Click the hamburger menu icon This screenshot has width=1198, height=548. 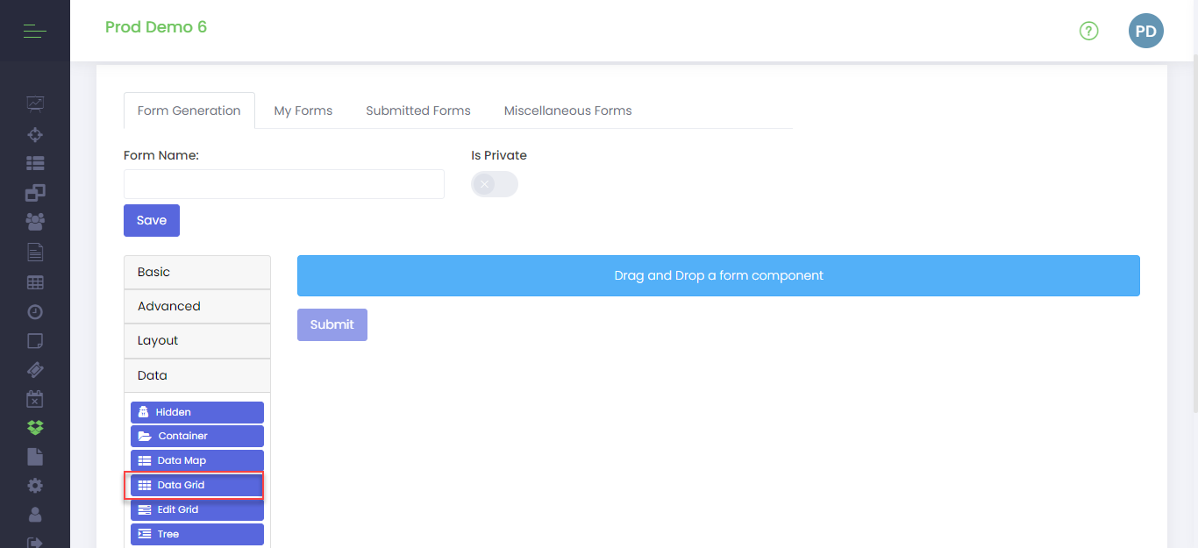(34, 32)
